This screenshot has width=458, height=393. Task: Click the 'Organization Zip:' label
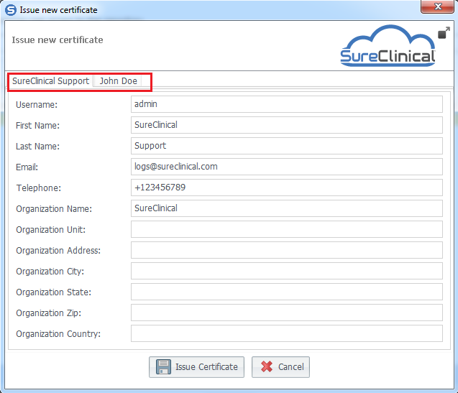click(49, 313)
